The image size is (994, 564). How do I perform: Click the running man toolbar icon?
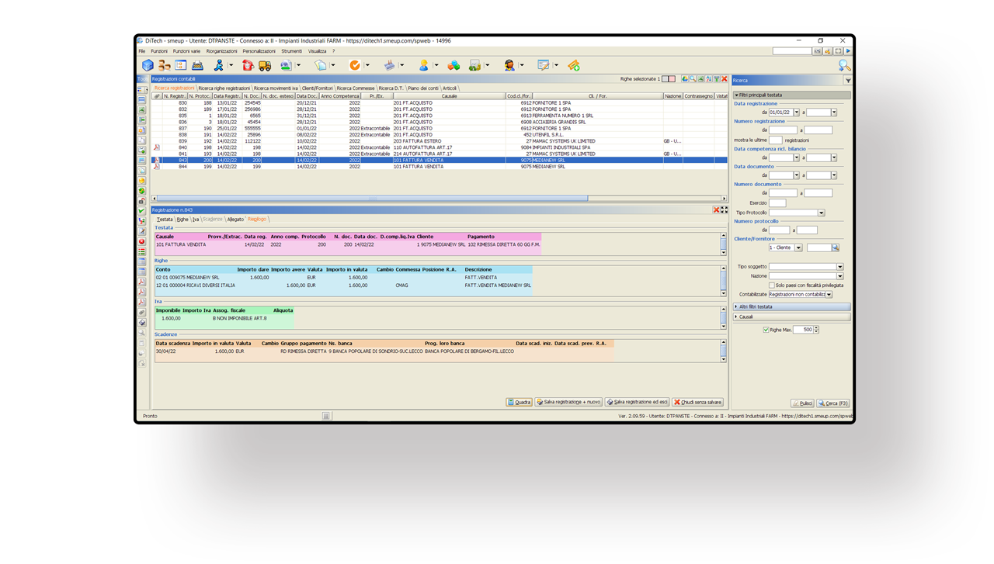point(218,66)
